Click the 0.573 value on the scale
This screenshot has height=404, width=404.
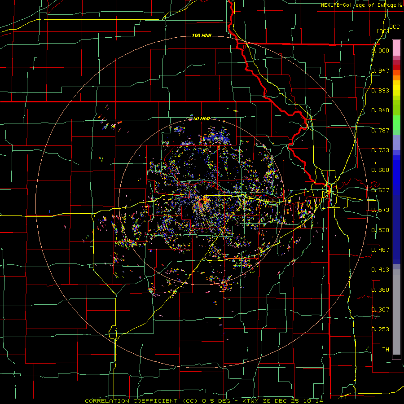coord(380,210)
